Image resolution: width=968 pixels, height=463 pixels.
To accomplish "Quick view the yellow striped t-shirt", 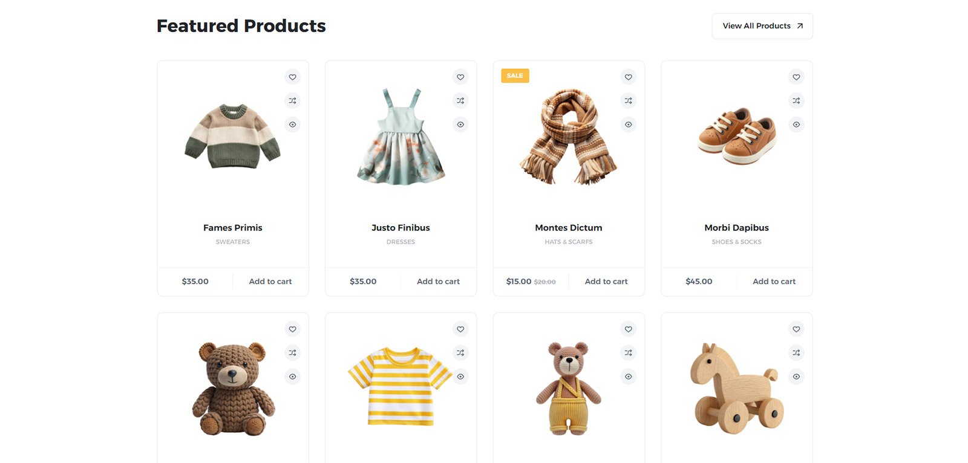I will tap(460, 377).
